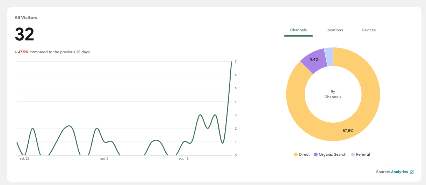426x185 pixels.
Task: Select the Channels tab
Action: point(298,30)
